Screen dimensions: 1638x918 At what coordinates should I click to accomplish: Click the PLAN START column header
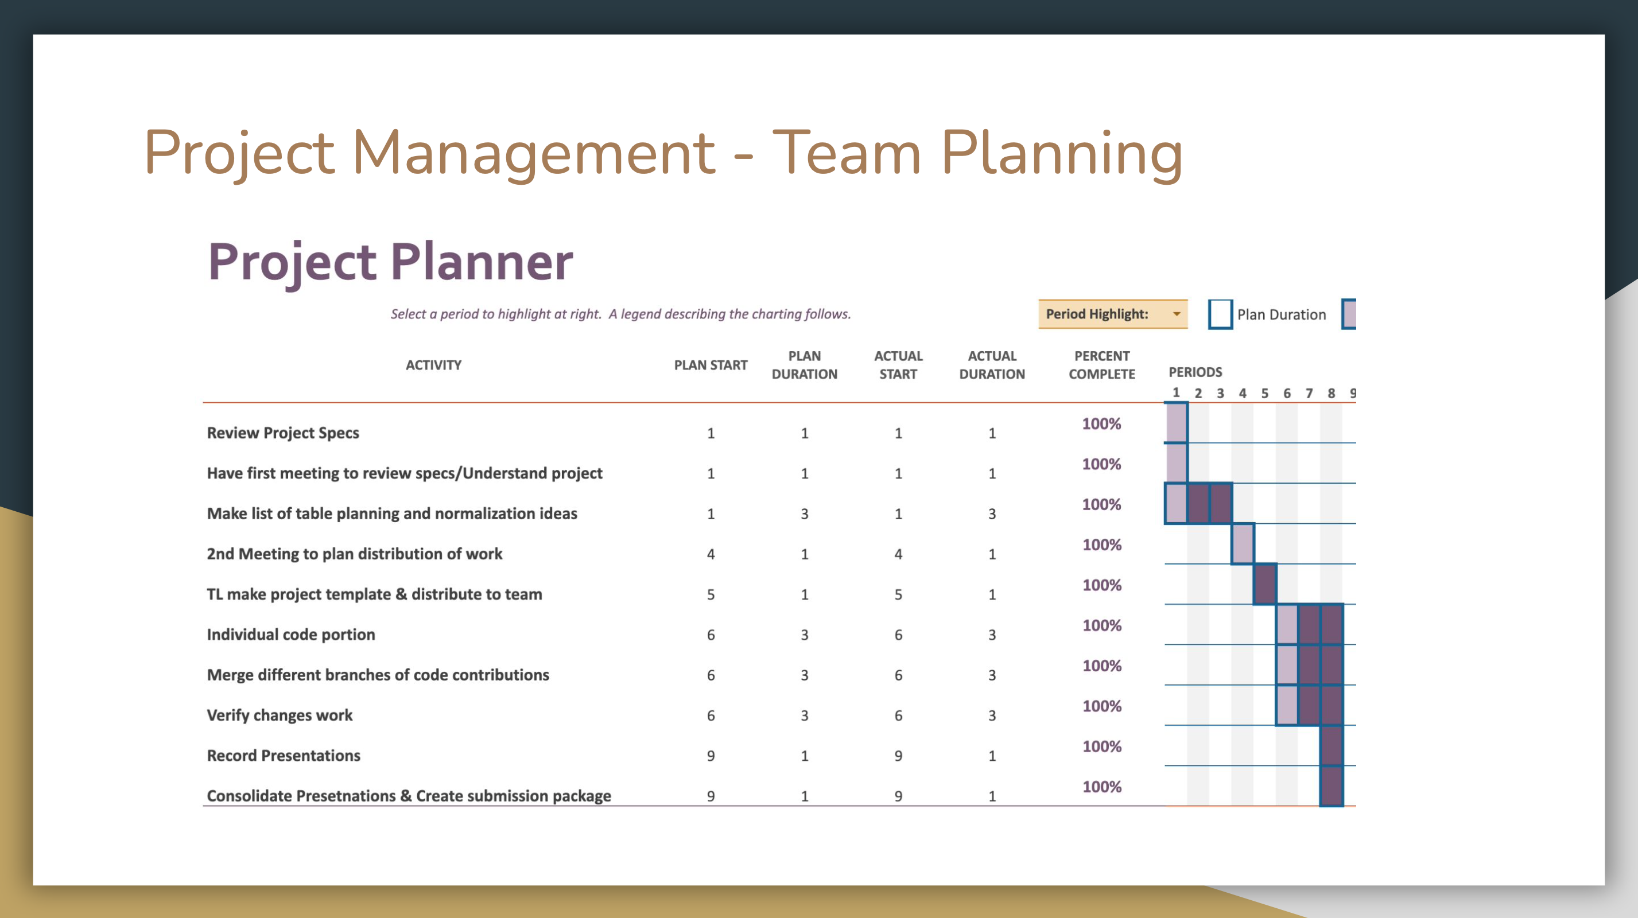(711, 365)
